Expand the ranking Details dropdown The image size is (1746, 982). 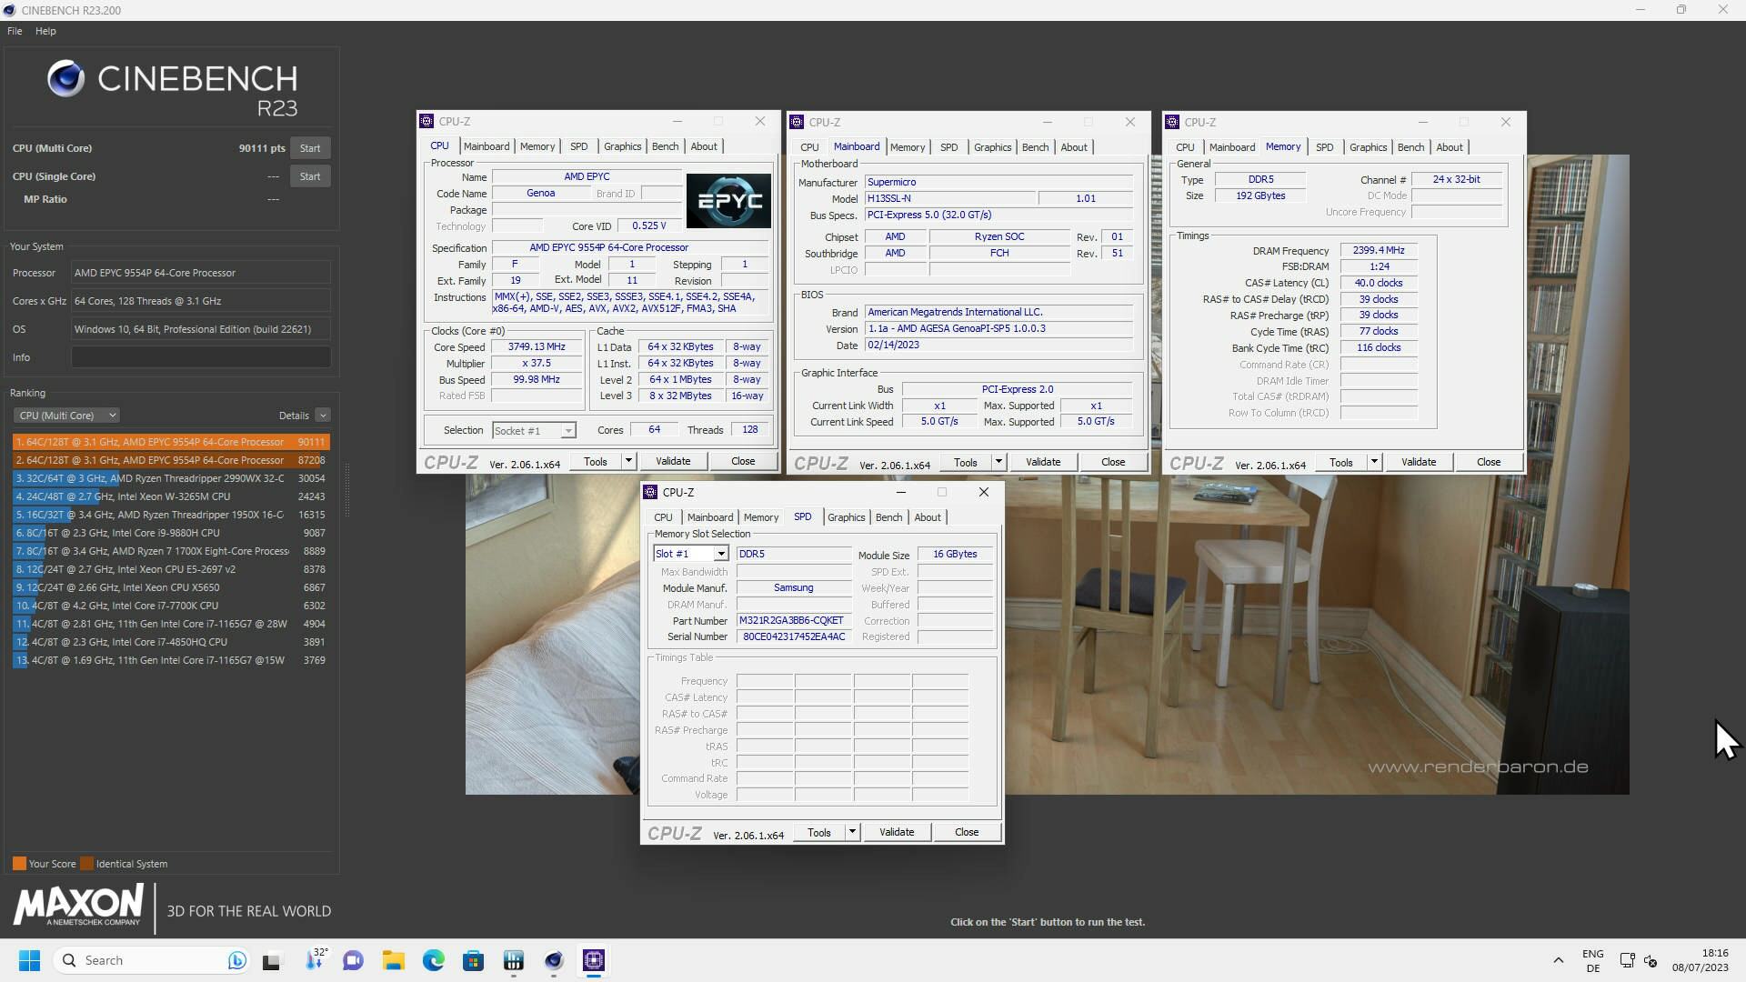(x=322, y=416)
